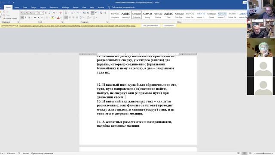
Task: Open the Design ribbon tab
Action: [34, 7]
